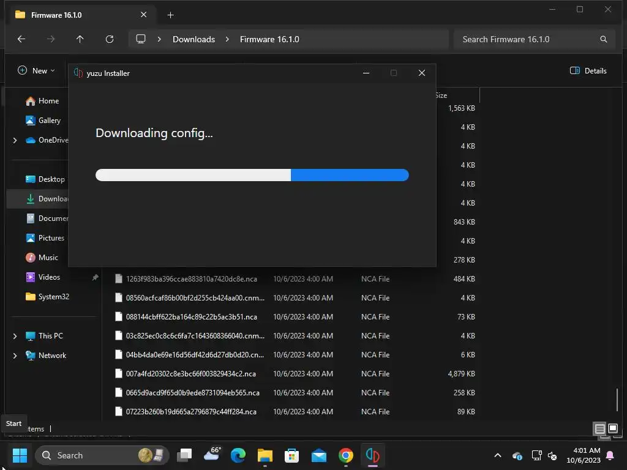Click the muted volume tray icon
This screenshot has height=470, width=627.
pyautogui.click(x=552, y=455)
